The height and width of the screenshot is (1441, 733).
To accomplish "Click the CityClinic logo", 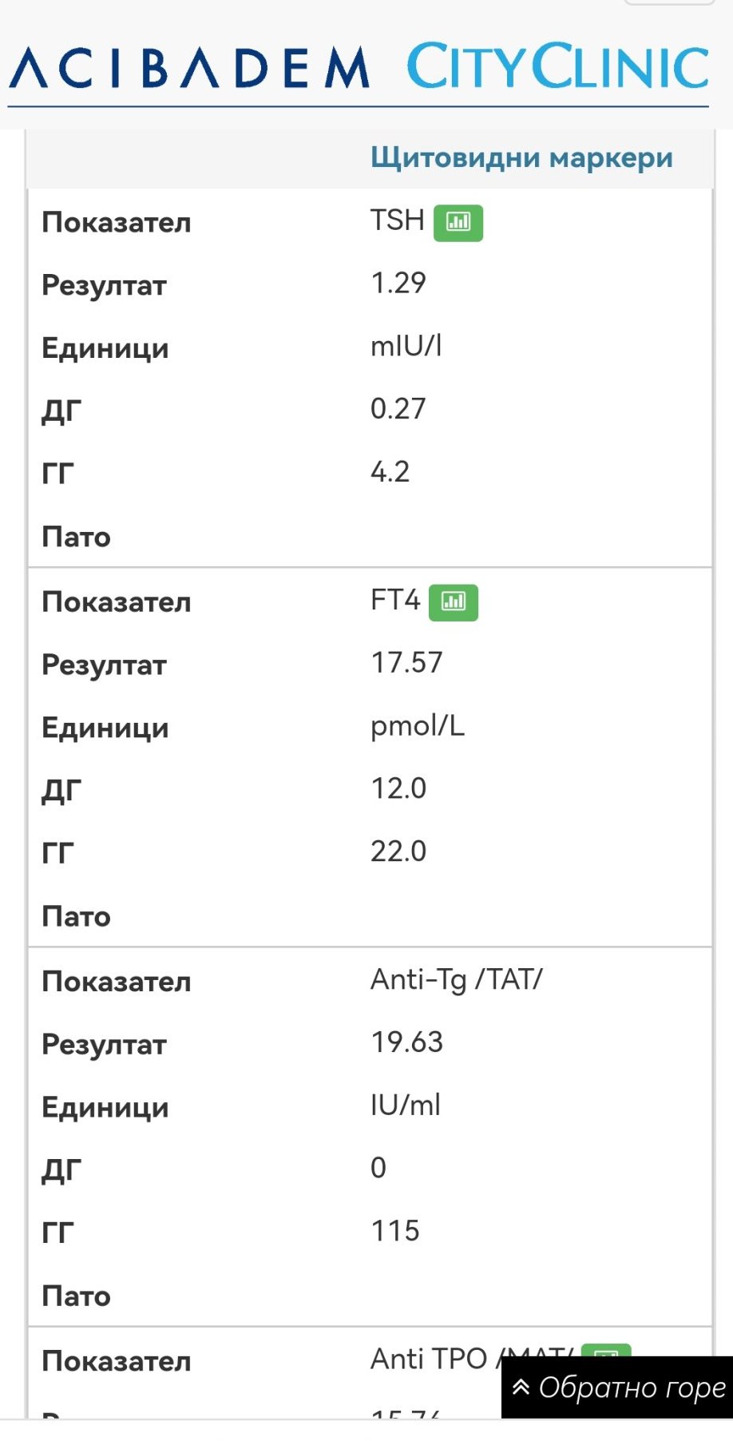I will (557, 66).
